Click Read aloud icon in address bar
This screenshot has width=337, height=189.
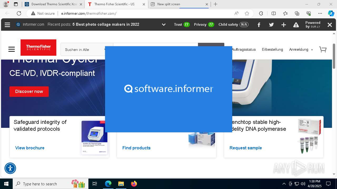coord(236,13)
